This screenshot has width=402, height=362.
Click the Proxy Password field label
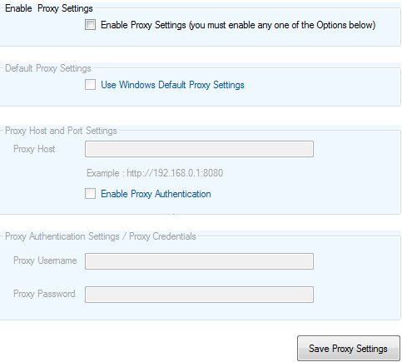tap(44, 294)
